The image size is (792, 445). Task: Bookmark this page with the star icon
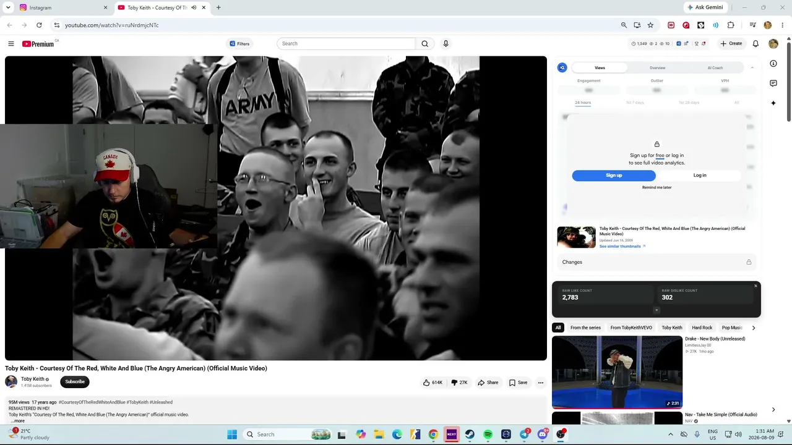[650, 25]
